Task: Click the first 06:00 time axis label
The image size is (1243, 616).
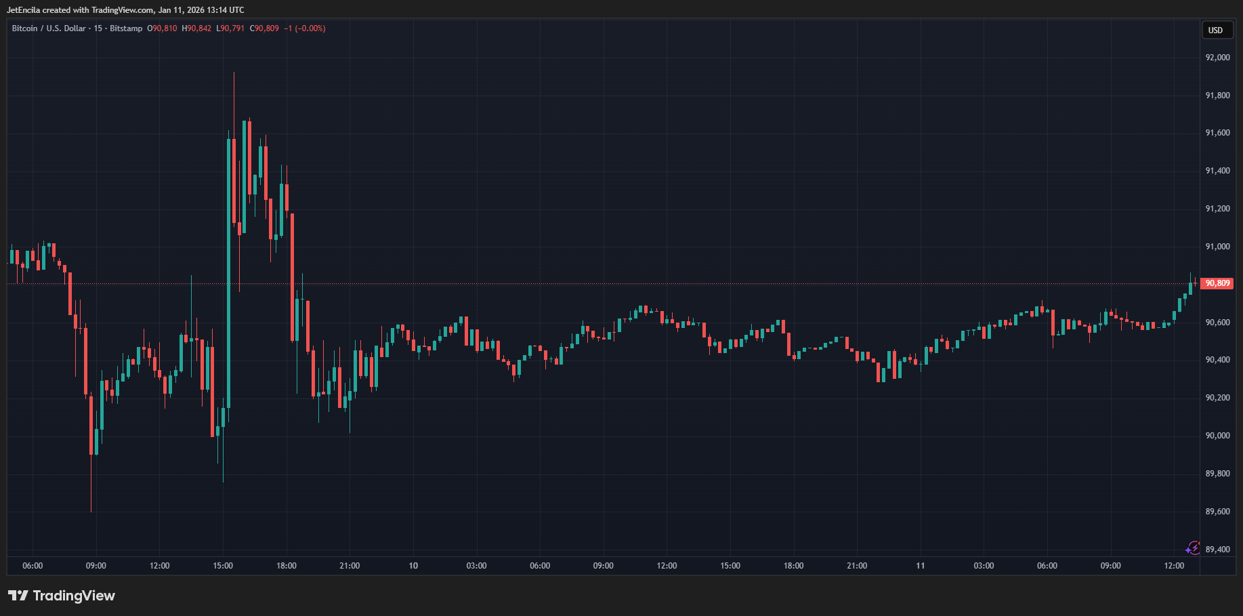Action: pyautogui.click(x=33, y=566)
